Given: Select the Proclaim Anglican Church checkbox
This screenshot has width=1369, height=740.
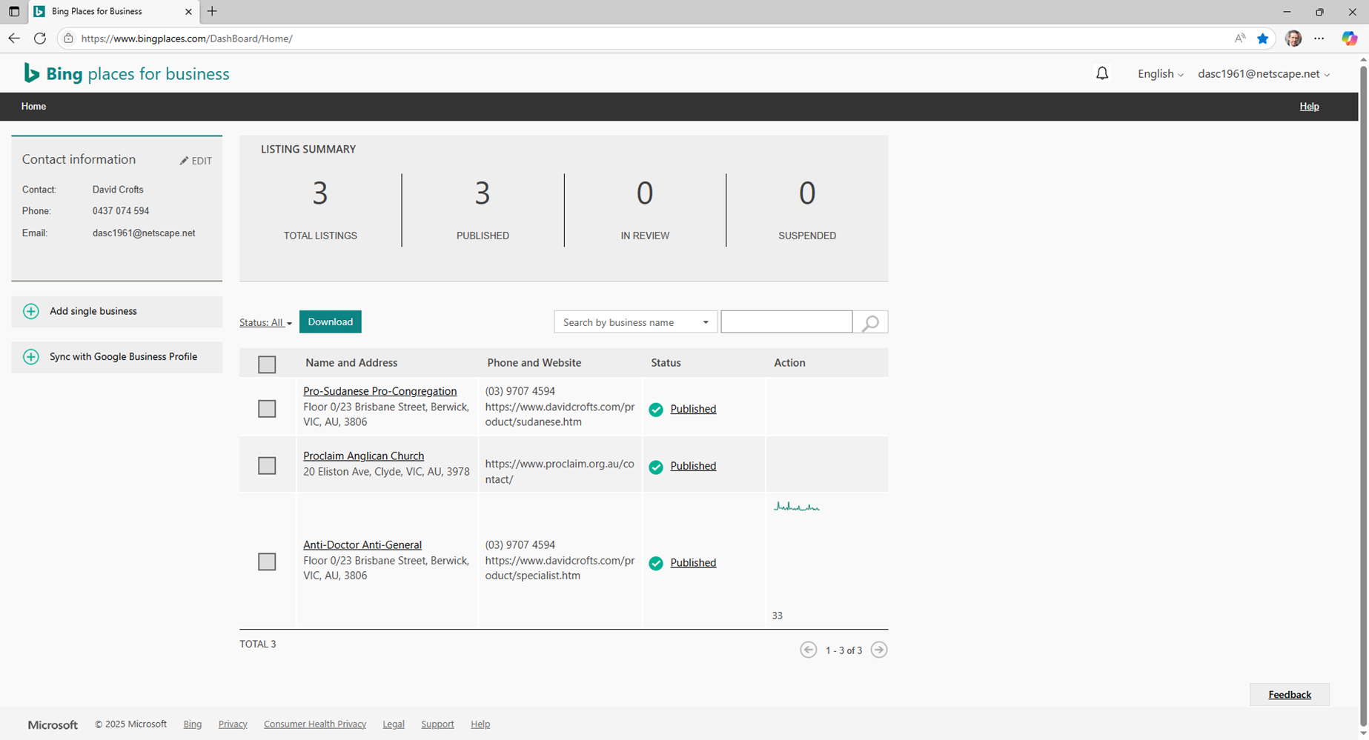Looking at the screenshot, I should click(x=267, y=465).
